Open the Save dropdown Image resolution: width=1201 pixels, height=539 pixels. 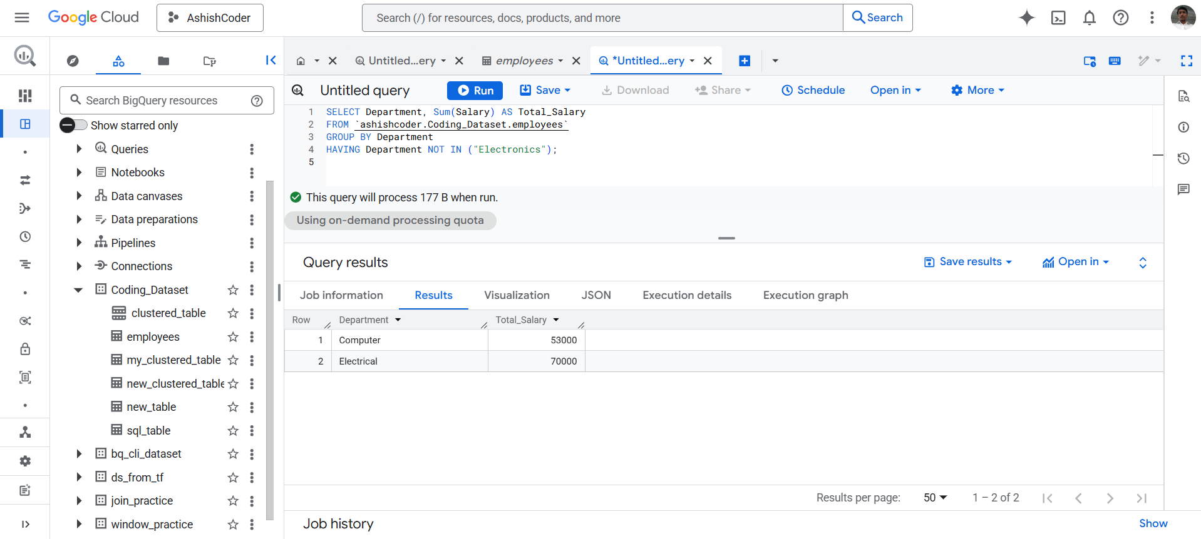(x=545, y=90)
